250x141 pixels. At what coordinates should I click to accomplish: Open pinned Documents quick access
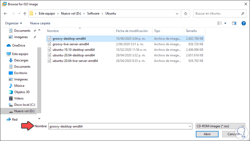point(22,31)
